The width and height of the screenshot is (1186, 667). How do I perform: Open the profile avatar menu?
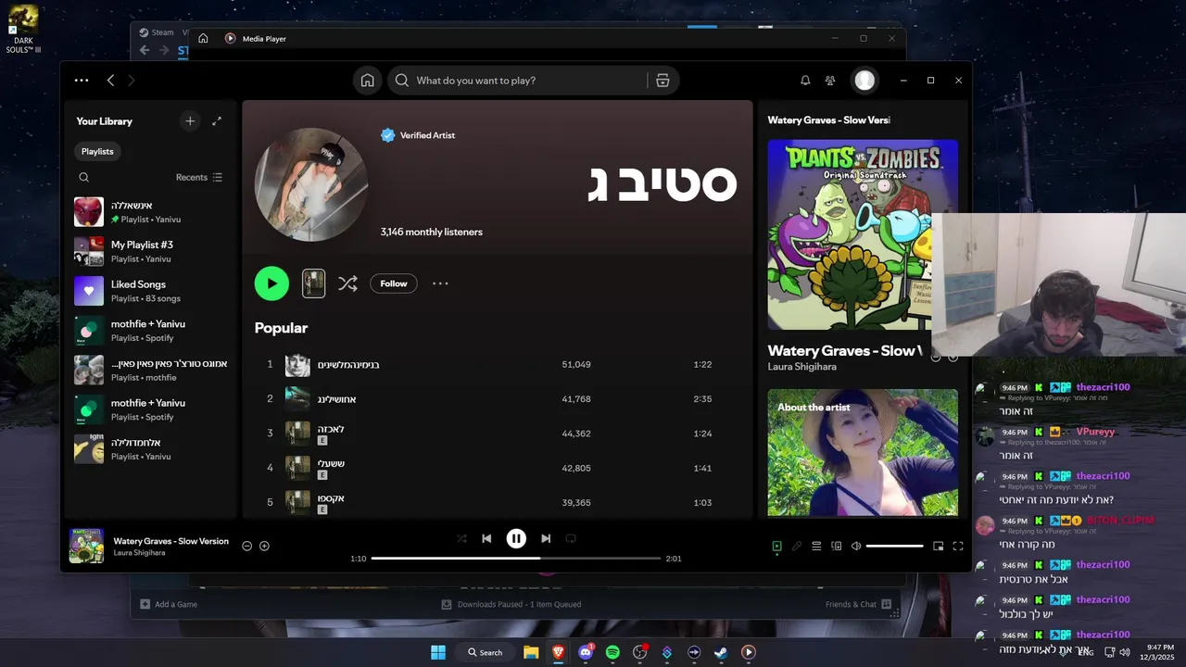[864, 81]
